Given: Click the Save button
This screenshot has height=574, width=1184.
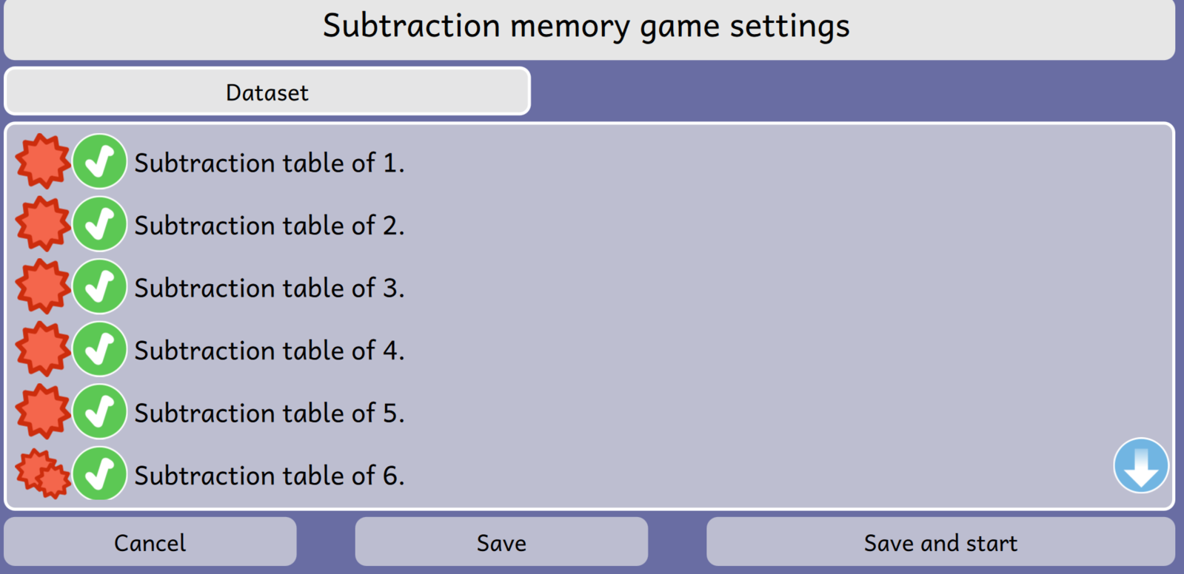Looking at the screenshot, I should tap(501, 542).
